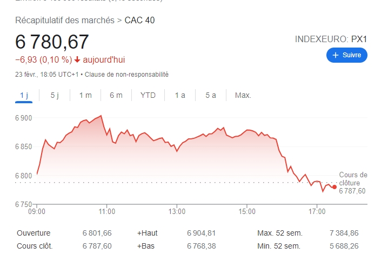Click the chart at 15:00 axis mark

[247, 162]
